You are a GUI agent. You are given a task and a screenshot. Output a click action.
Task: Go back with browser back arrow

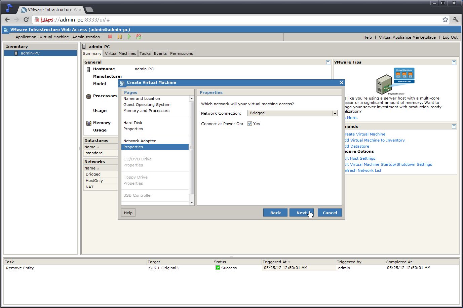coord(7,20)
